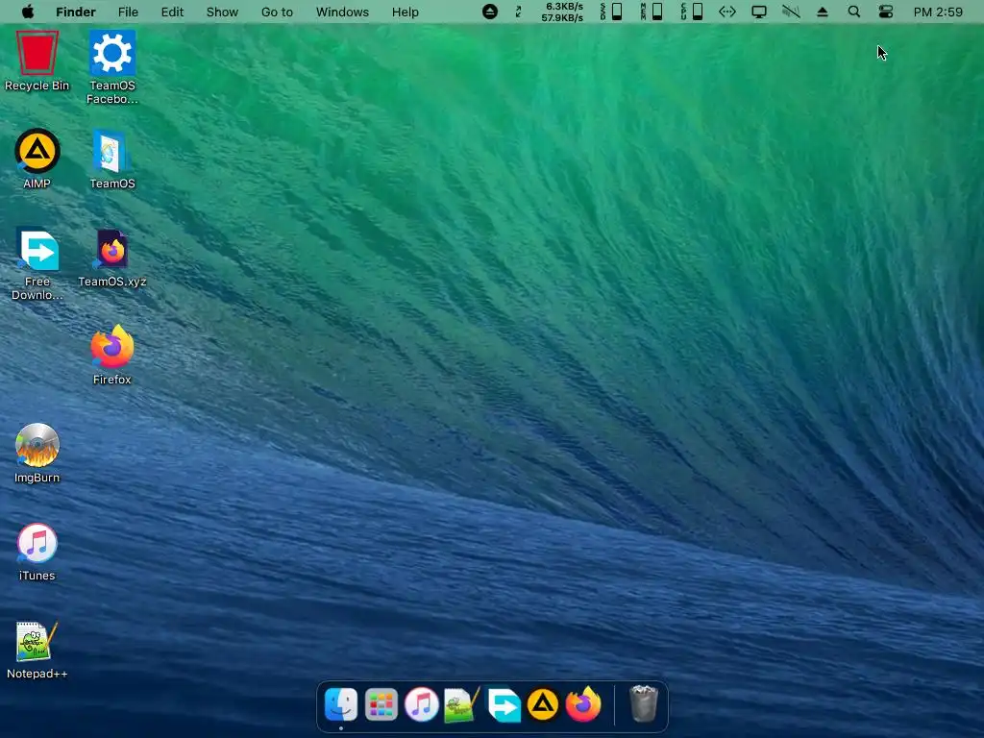The width and height of the screenshot is (984, 738).
Task: Open the Trash in the dock
Action: [x=643, y=704]
